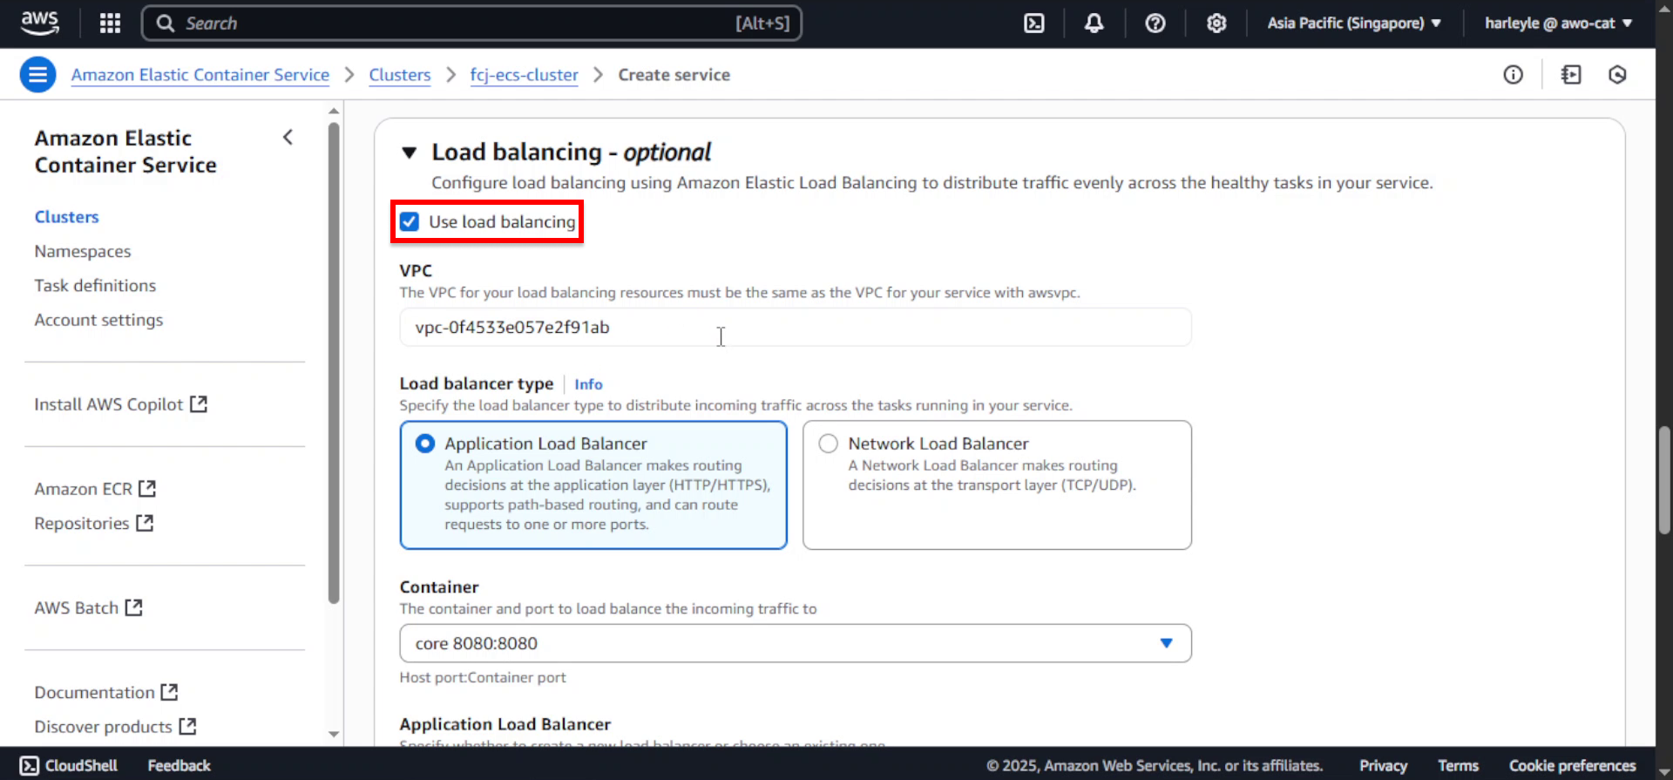Click the fcj-ecs-cluster breadcrumb link
Image resolution: width=1673 pixels, height=780 pixels.
click(x=525, y=75)
